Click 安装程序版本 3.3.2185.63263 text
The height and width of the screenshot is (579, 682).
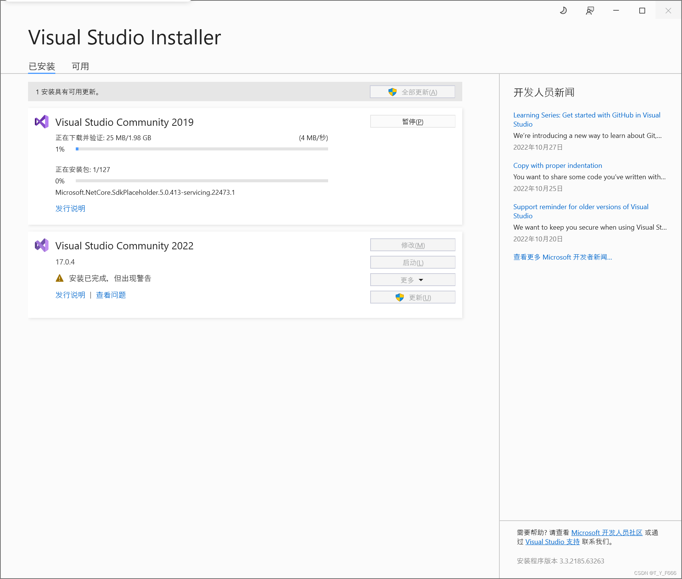(x=560, y=561)
